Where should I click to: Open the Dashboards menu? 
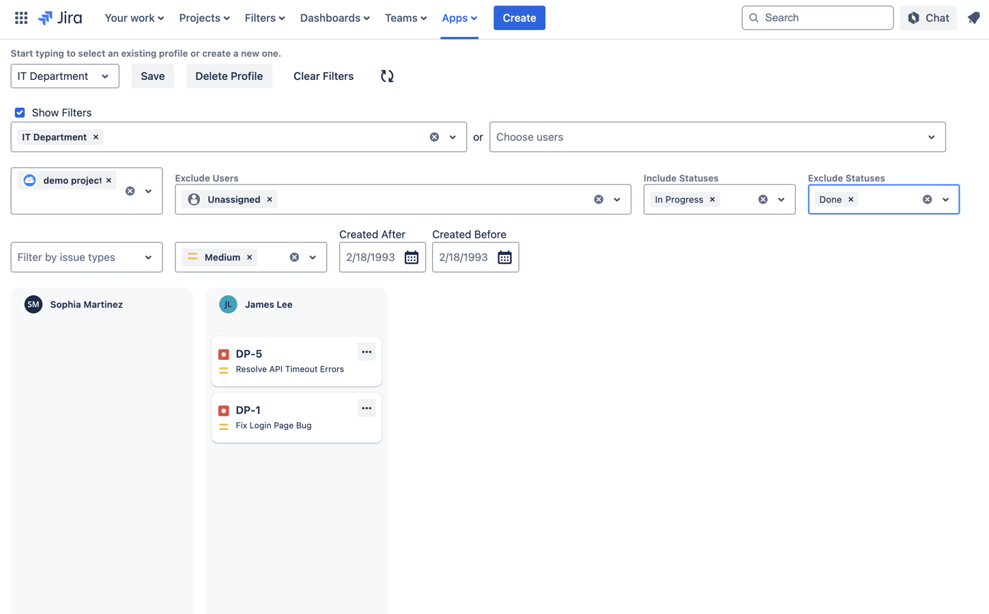(x=334, y=18)
